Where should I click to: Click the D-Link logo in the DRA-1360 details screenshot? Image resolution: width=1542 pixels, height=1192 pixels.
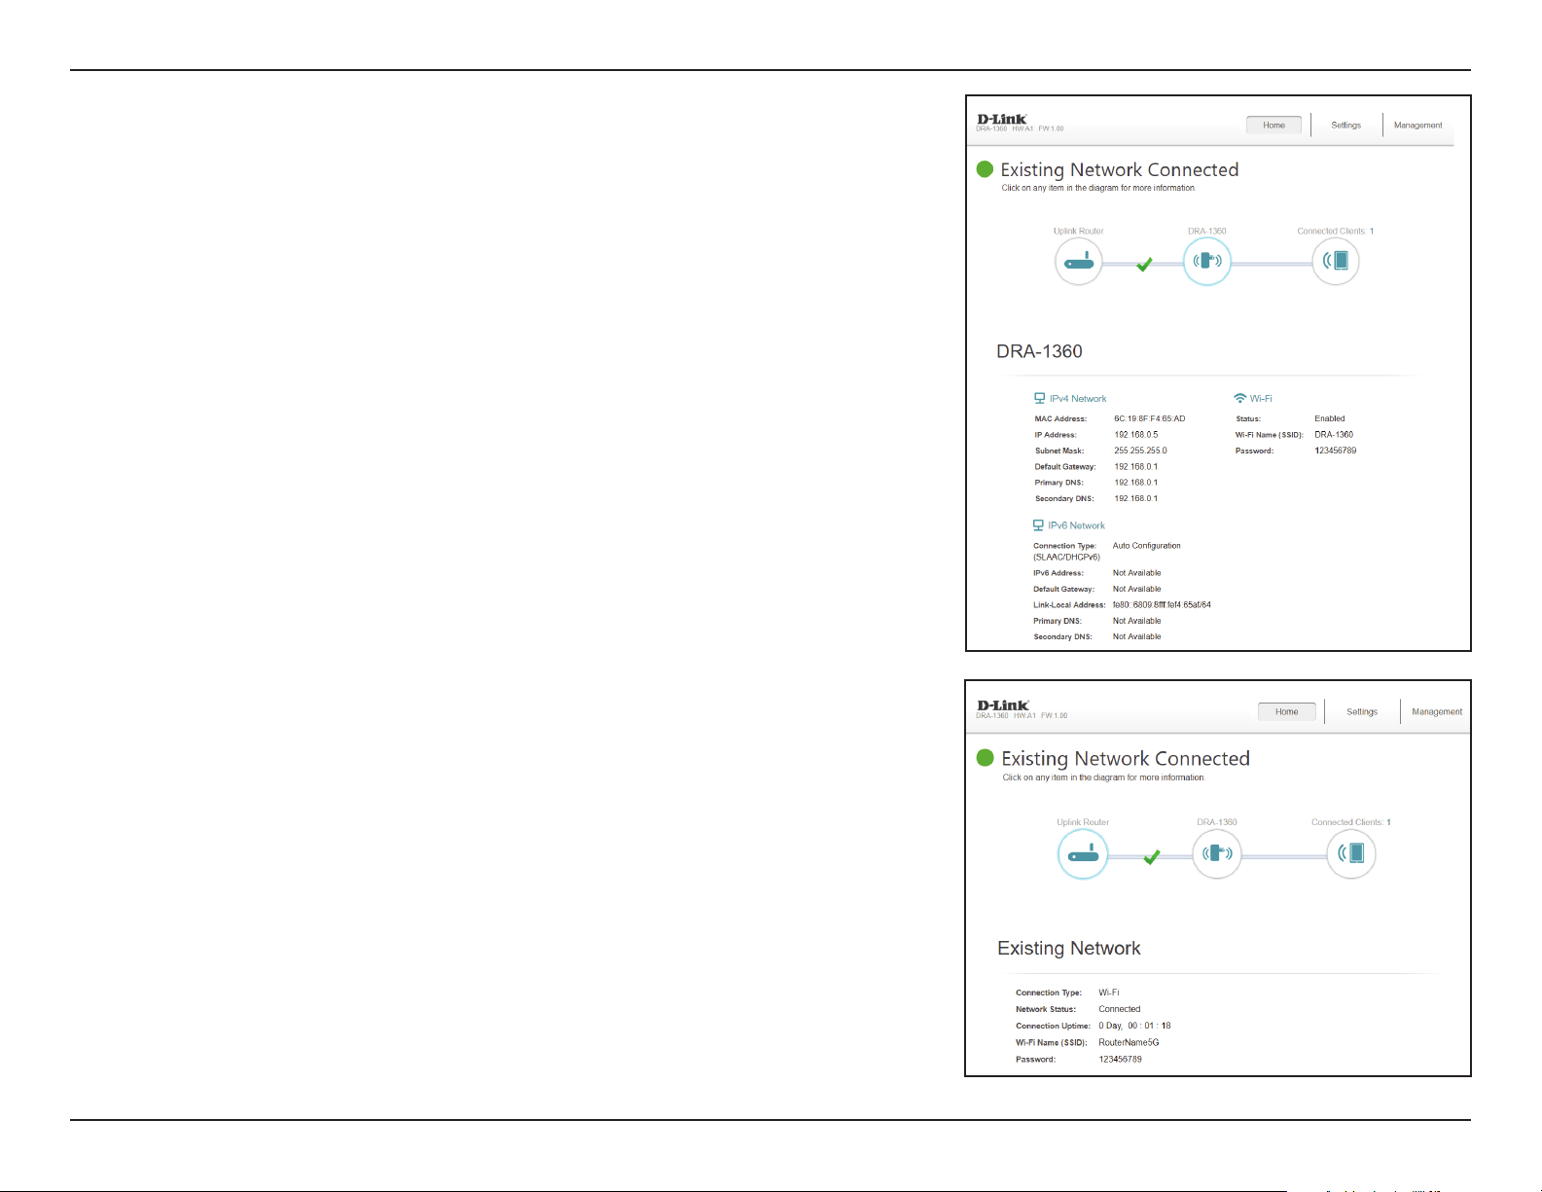pyautogui.click(x=1002, y=120)
